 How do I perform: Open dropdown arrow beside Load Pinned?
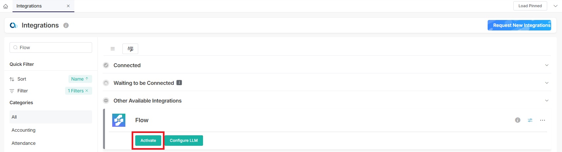click(x=555, y=6)
